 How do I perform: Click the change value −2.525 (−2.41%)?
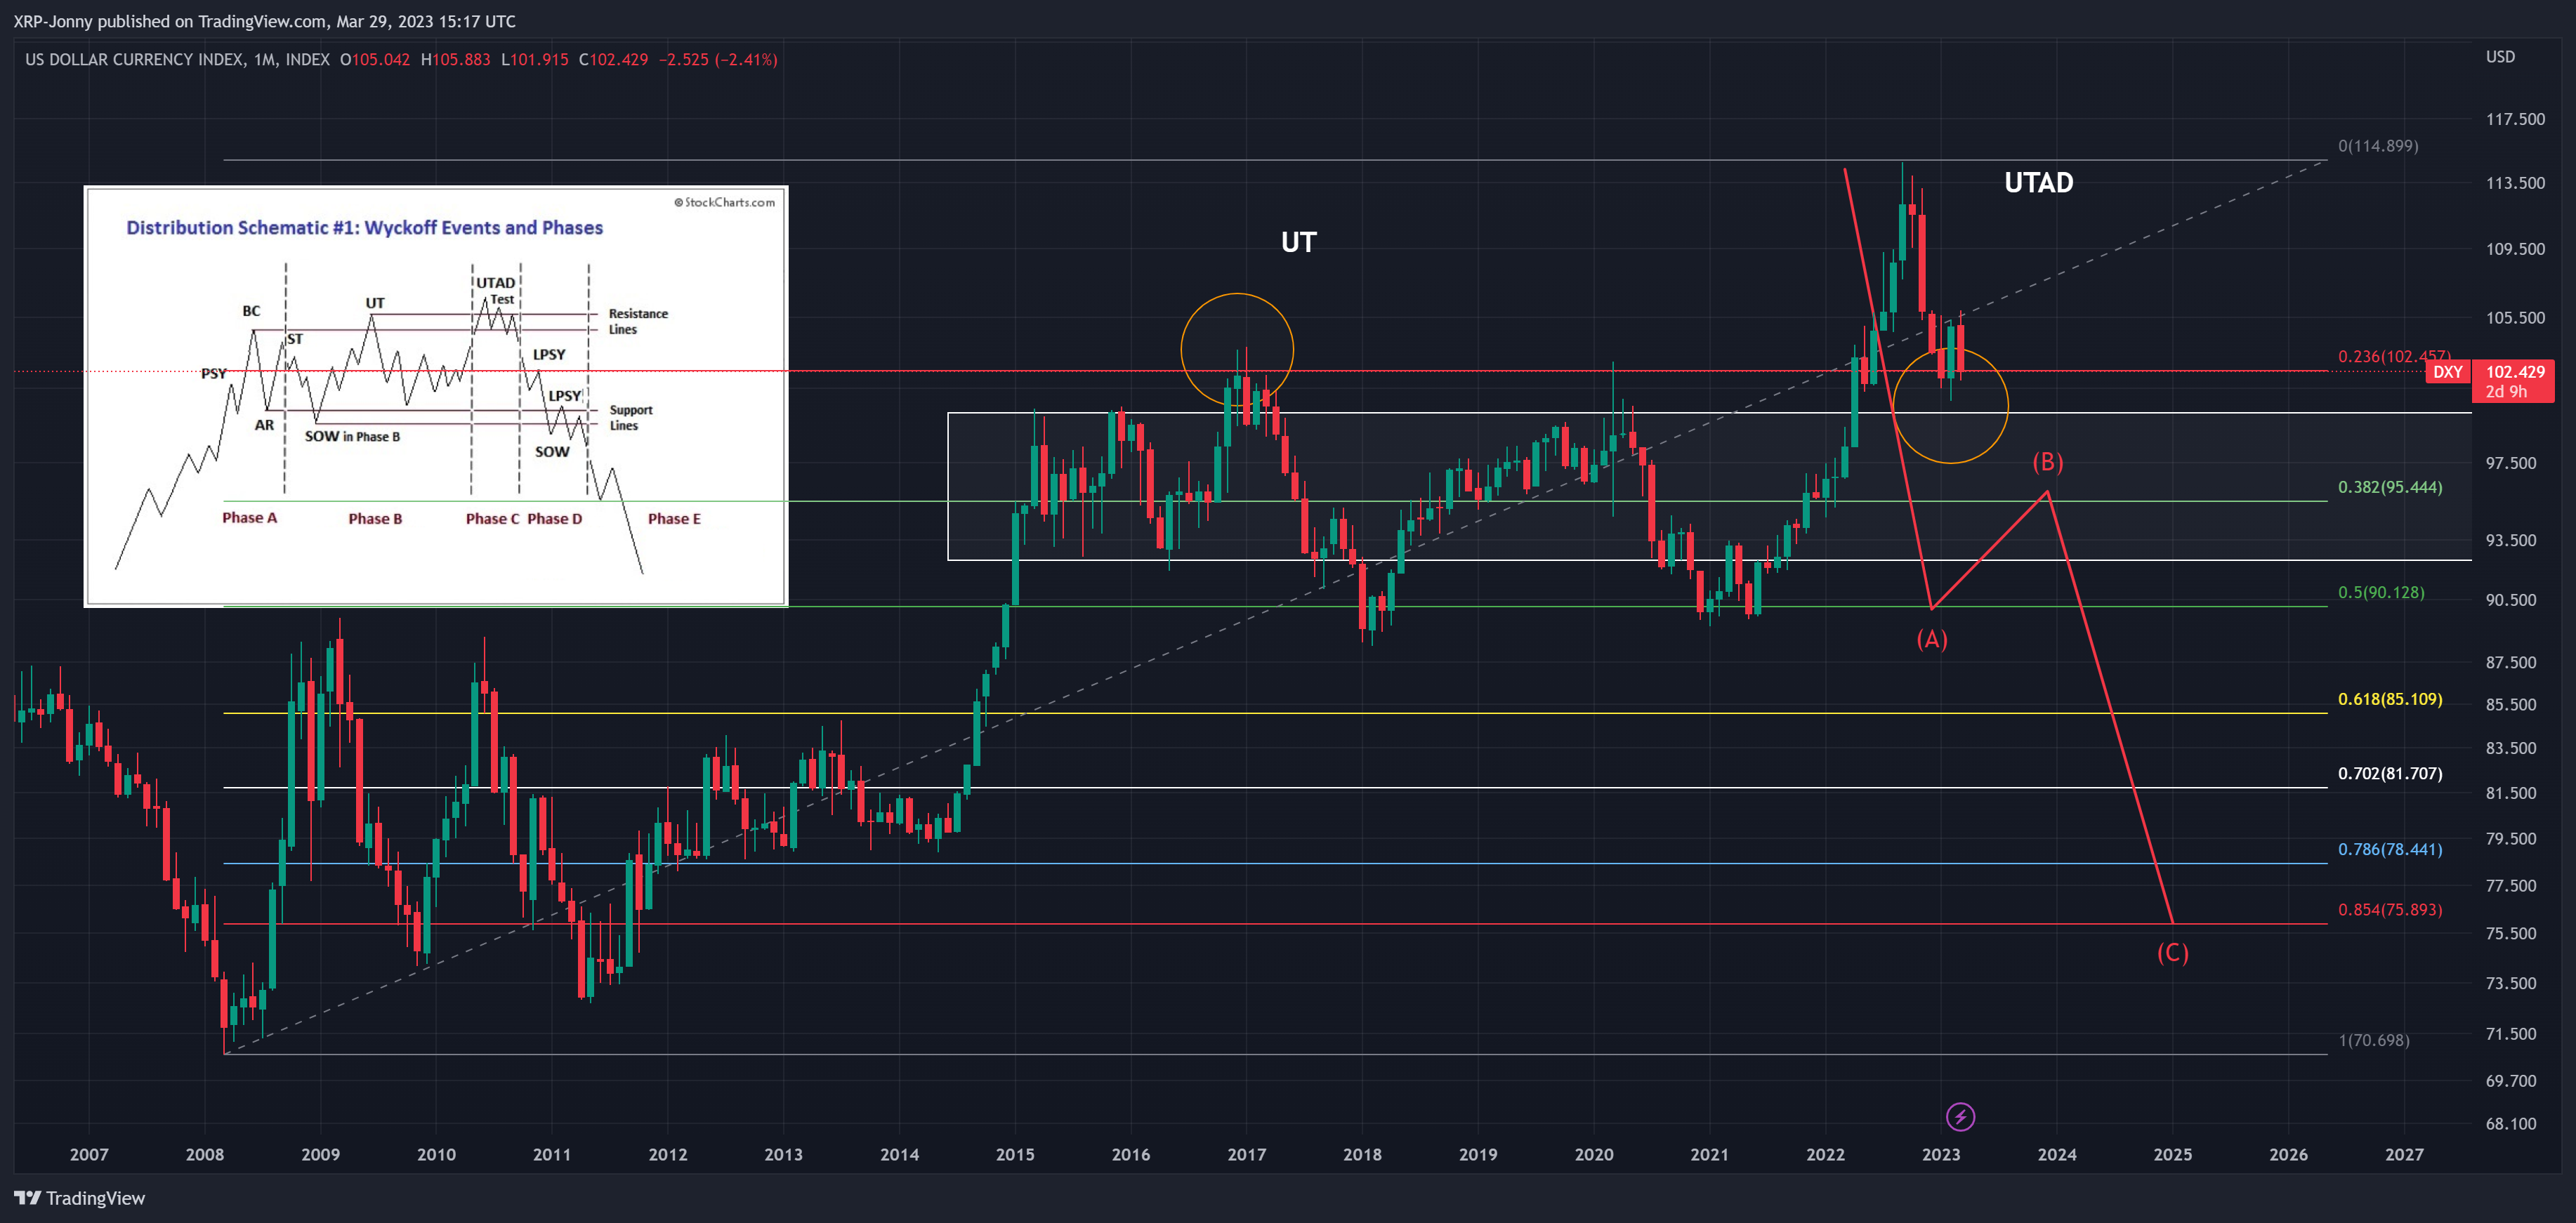717,60
